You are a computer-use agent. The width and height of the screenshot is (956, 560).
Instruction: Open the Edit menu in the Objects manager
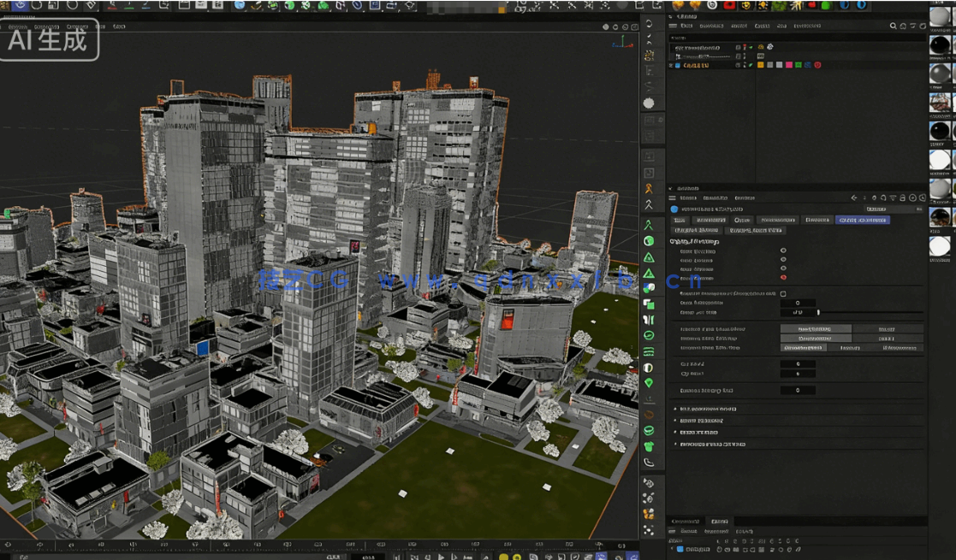point(710,26)
